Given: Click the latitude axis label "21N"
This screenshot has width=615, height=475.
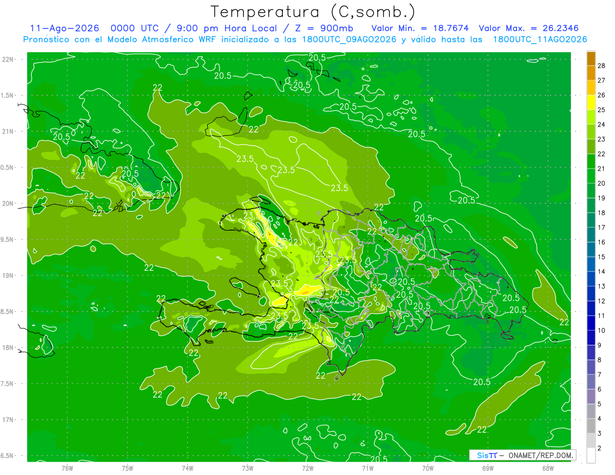Looking at the screenshot, I should pos(8,132).
